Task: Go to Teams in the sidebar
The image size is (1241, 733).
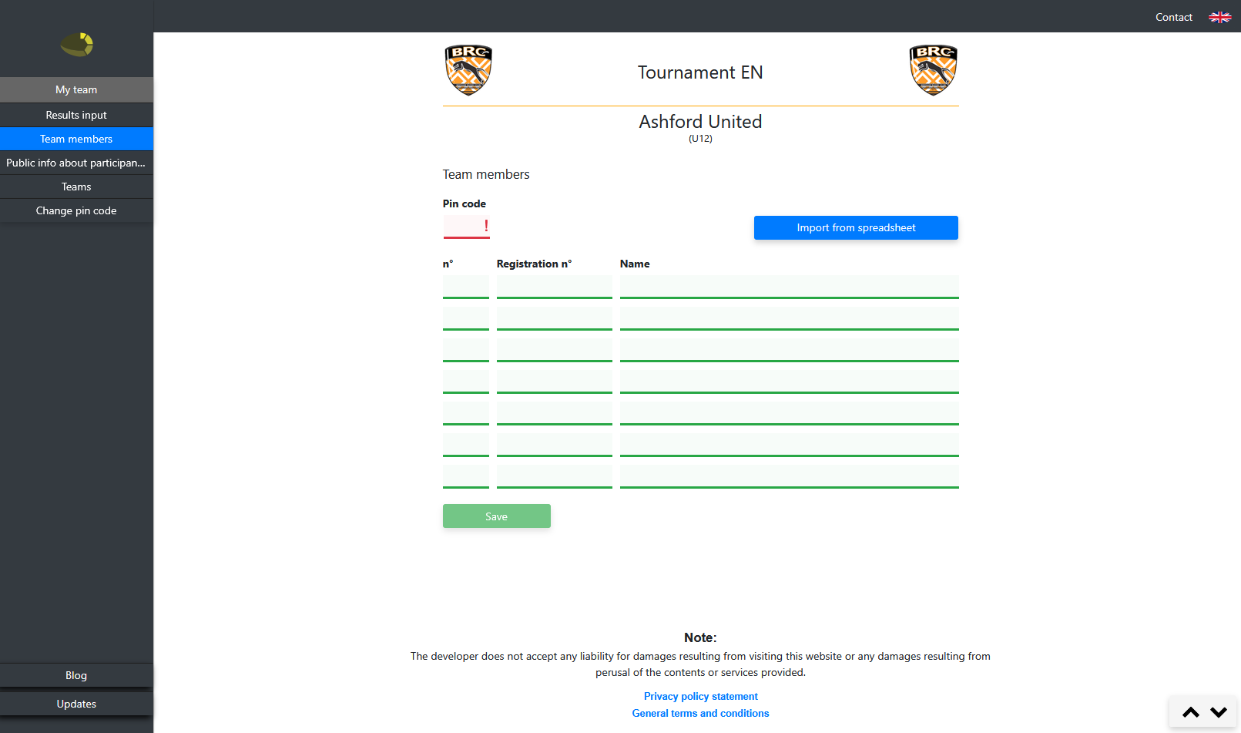Action: point(76,187)
